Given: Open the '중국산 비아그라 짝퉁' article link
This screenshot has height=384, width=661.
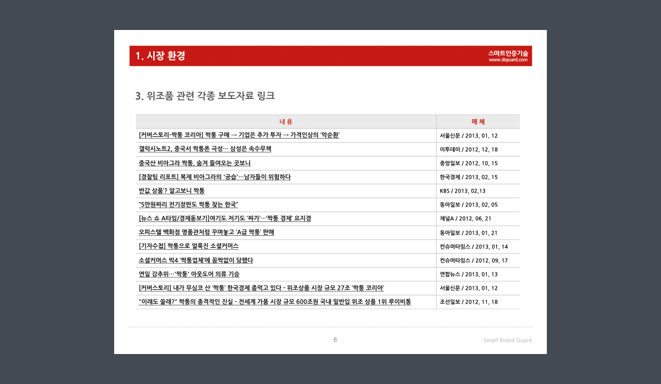Looking at the screenshot, I should coord(194,163).
